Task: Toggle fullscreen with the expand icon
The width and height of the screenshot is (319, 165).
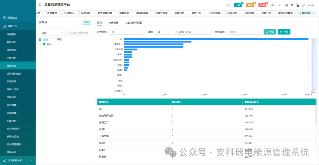Action: (292, 5)
